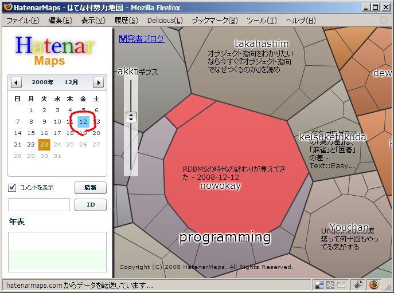Click the loading throbber icon
The height and width of the screenshot is (293, 394).
click(384, 20)
